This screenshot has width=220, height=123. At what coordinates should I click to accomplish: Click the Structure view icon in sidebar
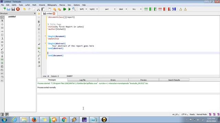[x=2, y=17]
